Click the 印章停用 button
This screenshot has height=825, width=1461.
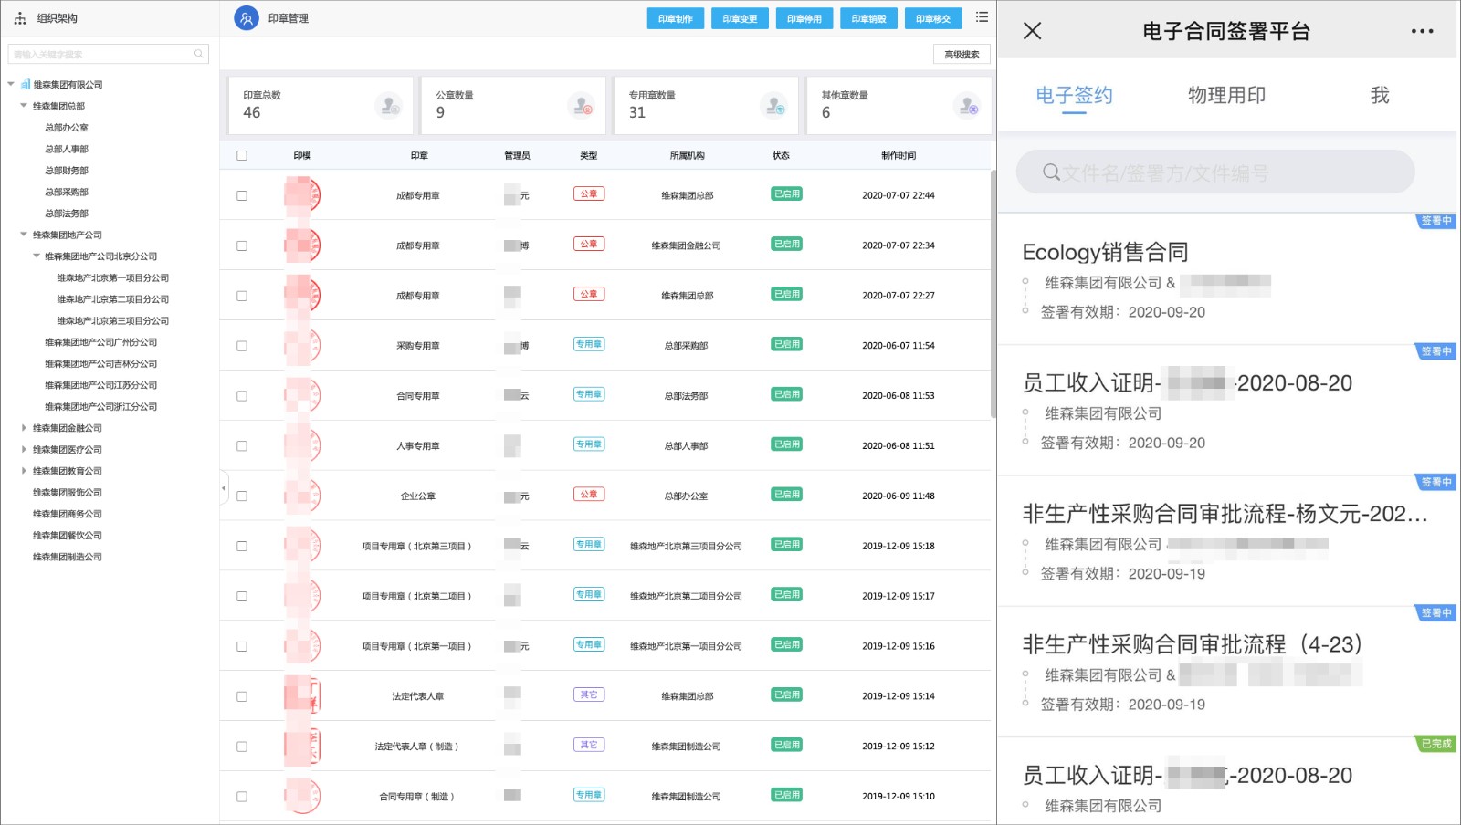804,18
